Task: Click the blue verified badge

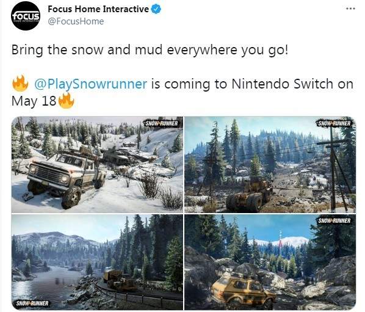Action: 156,9
